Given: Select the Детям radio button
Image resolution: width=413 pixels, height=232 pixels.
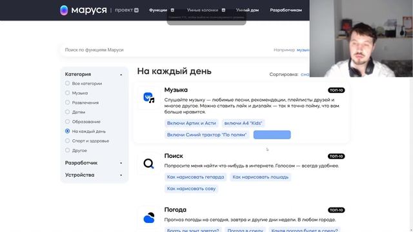Looking at the screenshot, I should pyautogui.click(x=67, y=111).
